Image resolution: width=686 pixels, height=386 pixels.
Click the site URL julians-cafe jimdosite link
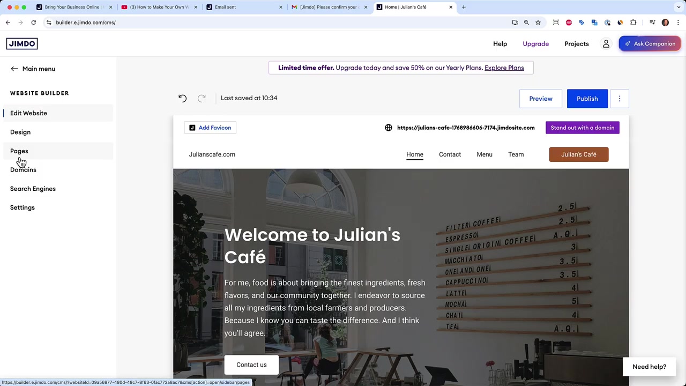(x=466, y=128)
